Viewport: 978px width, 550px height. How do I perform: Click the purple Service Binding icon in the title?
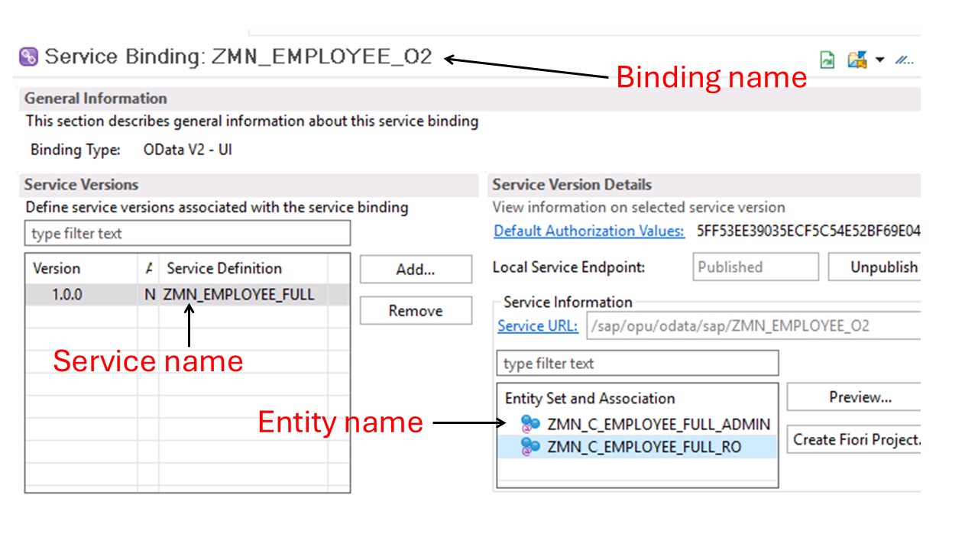(x=28, y=57)
